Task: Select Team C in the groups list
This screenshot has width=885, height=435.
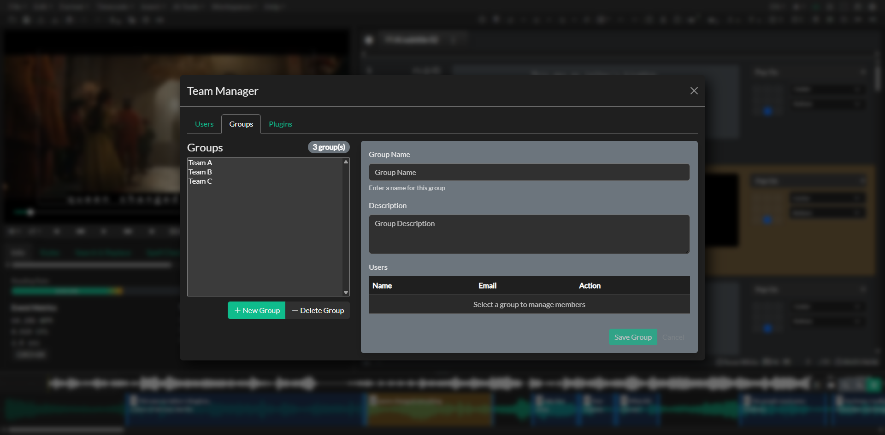Action: [200, 181]
